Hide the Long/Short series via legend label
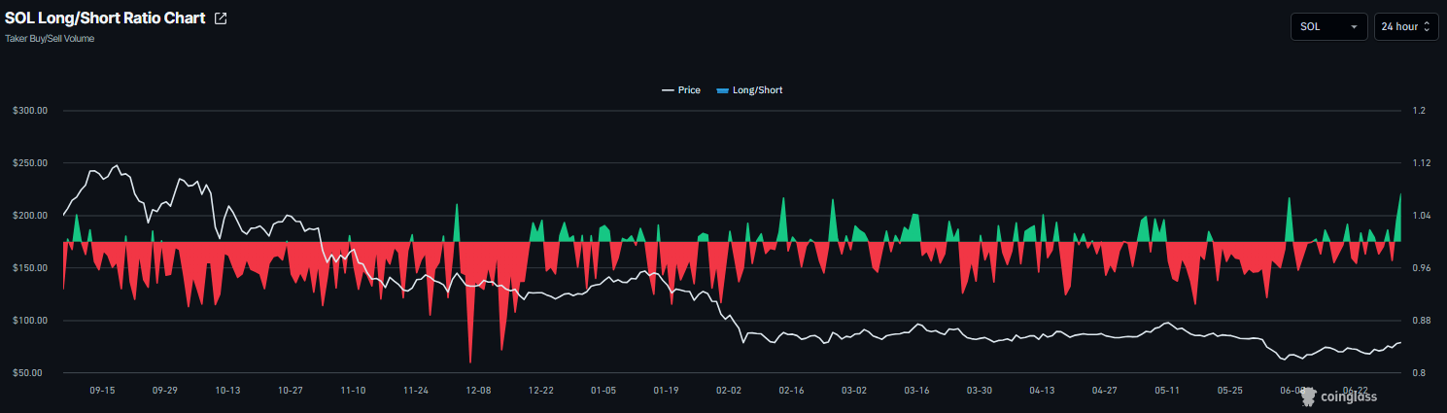The image size is (1447, 413). 757,90
